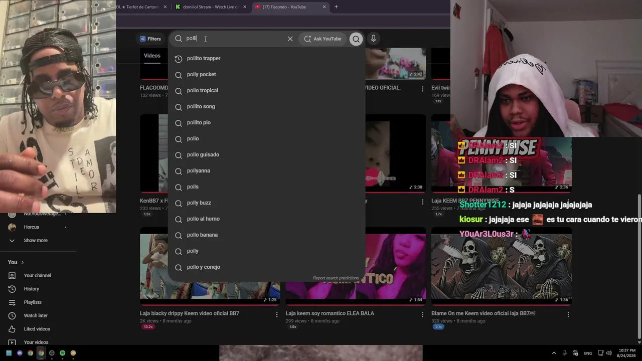Screen dimensions: 642x361
Task: Open the YouTube search Filters button
Action: click(x=150, y=39)
